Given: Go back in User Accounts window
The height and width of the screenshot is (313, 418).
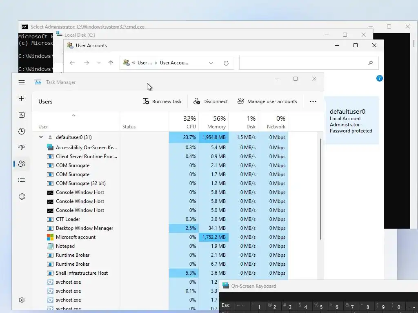Looking at the screenshot, I should click(x=72, y=63).
